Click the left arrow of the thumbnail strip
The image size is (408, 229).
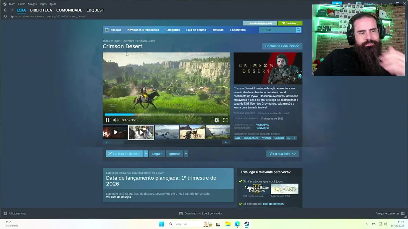106,142
